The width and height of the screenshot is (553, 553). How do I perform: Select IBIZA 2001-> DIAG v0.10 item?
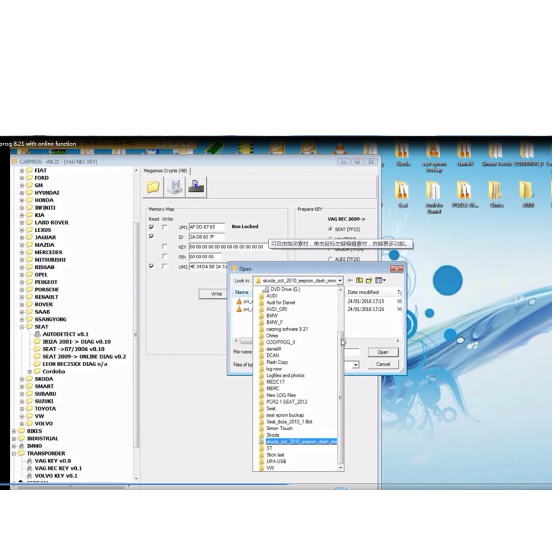[x=76, y=342]
